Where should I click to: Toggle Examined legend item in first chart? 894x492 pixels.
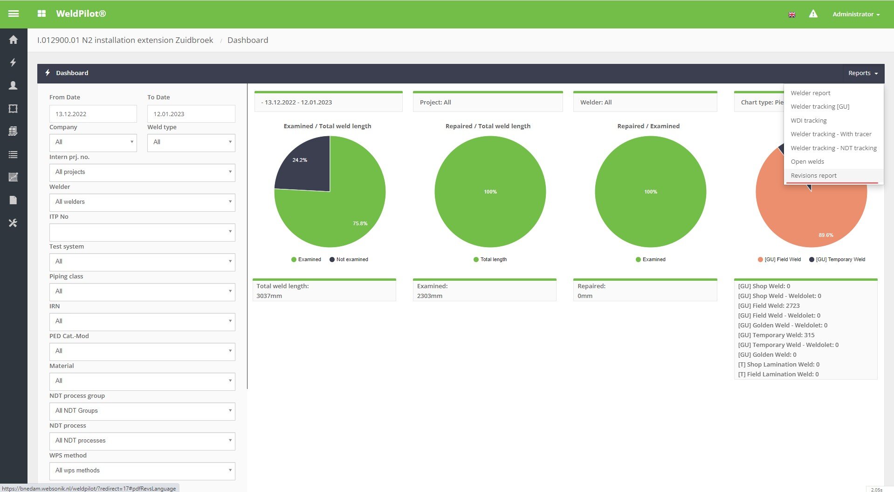click(x=306, y=260)
